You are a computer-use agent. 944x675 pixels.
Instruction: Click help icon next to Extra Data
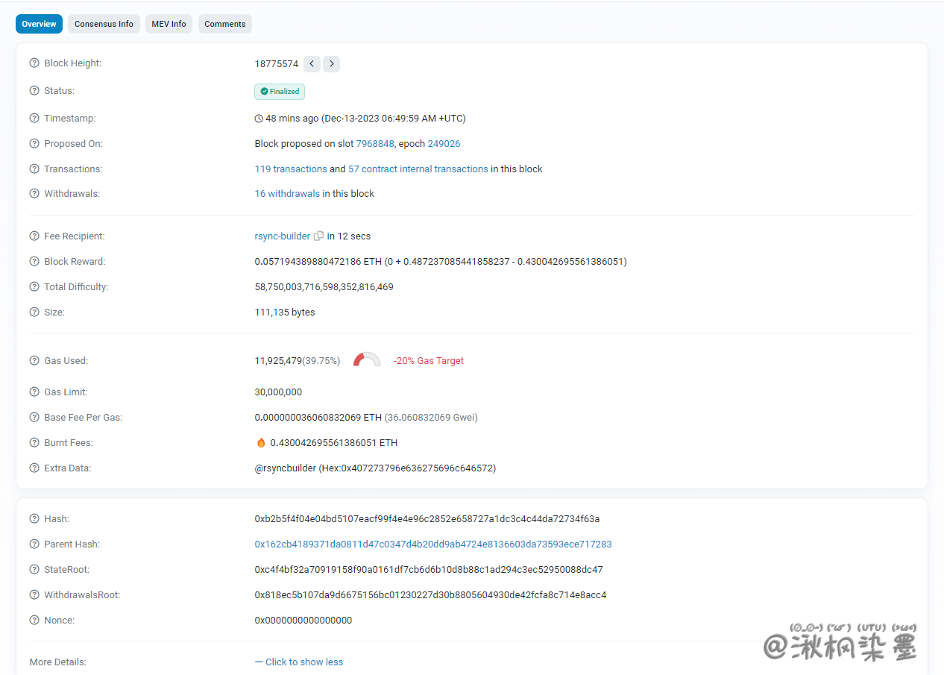pos(34,468)
